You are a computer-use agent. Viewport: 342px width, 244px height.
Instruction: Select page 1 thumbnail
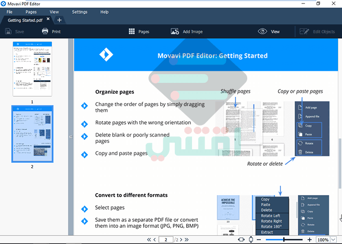[x=32, y=69]
